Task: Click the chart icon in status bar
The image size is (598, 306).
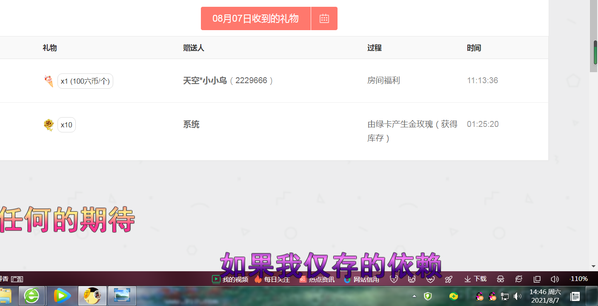Action: (412, 279)
